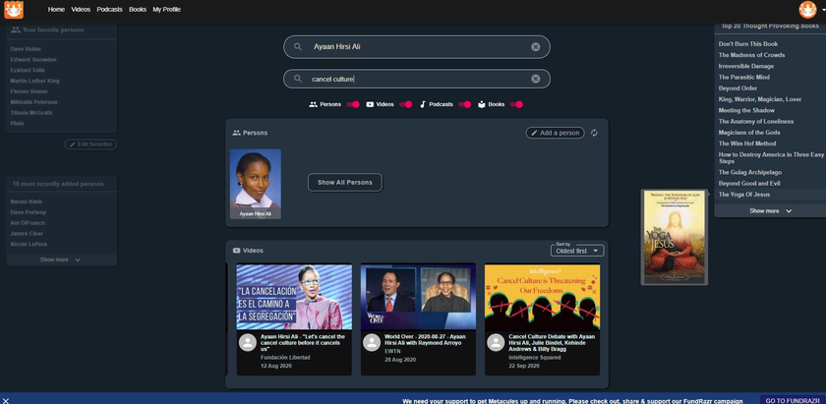
Task: Select Dave Rubin in favorite persons
Action: pos(26,49)
